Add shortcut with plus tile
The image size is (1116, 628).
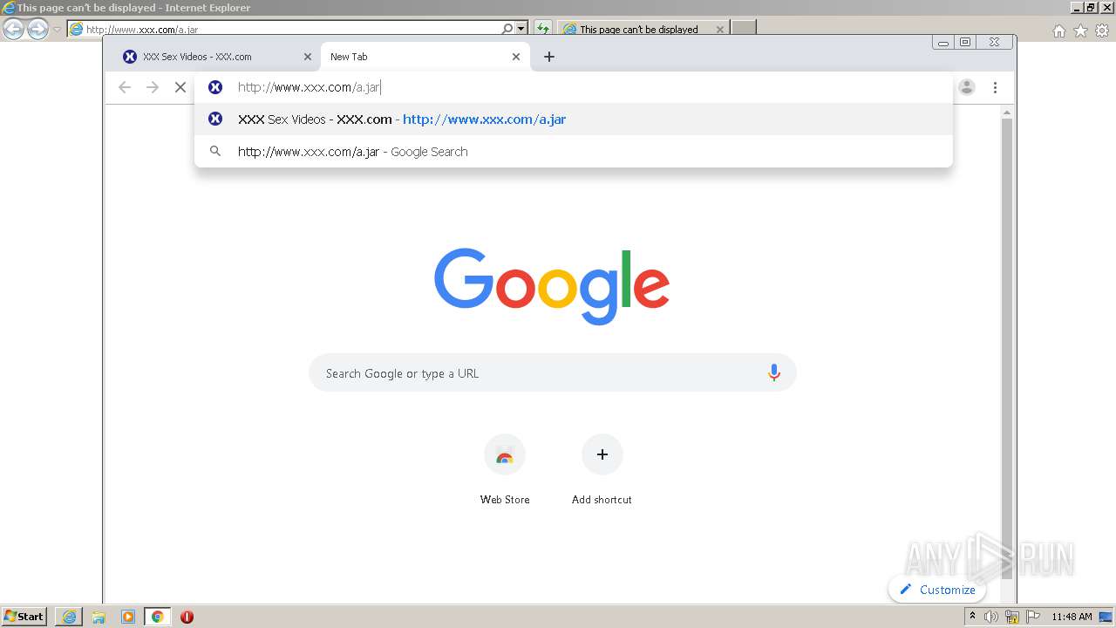point(602,469)
